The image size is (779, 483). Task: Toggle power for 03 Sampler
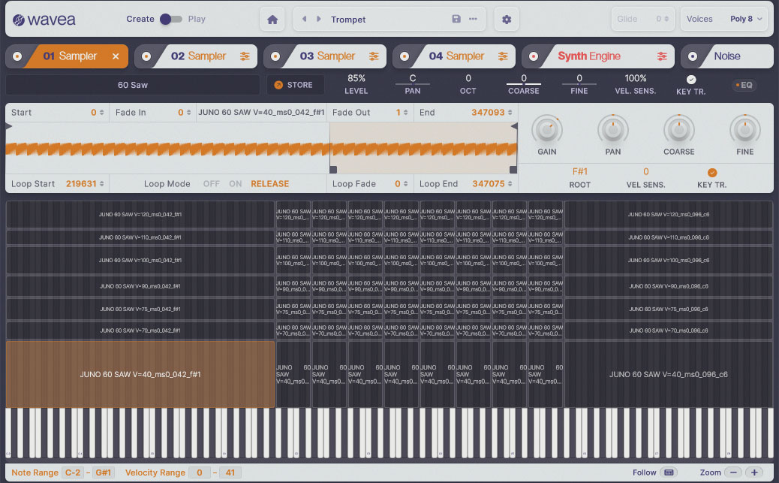tap(275, 56)
